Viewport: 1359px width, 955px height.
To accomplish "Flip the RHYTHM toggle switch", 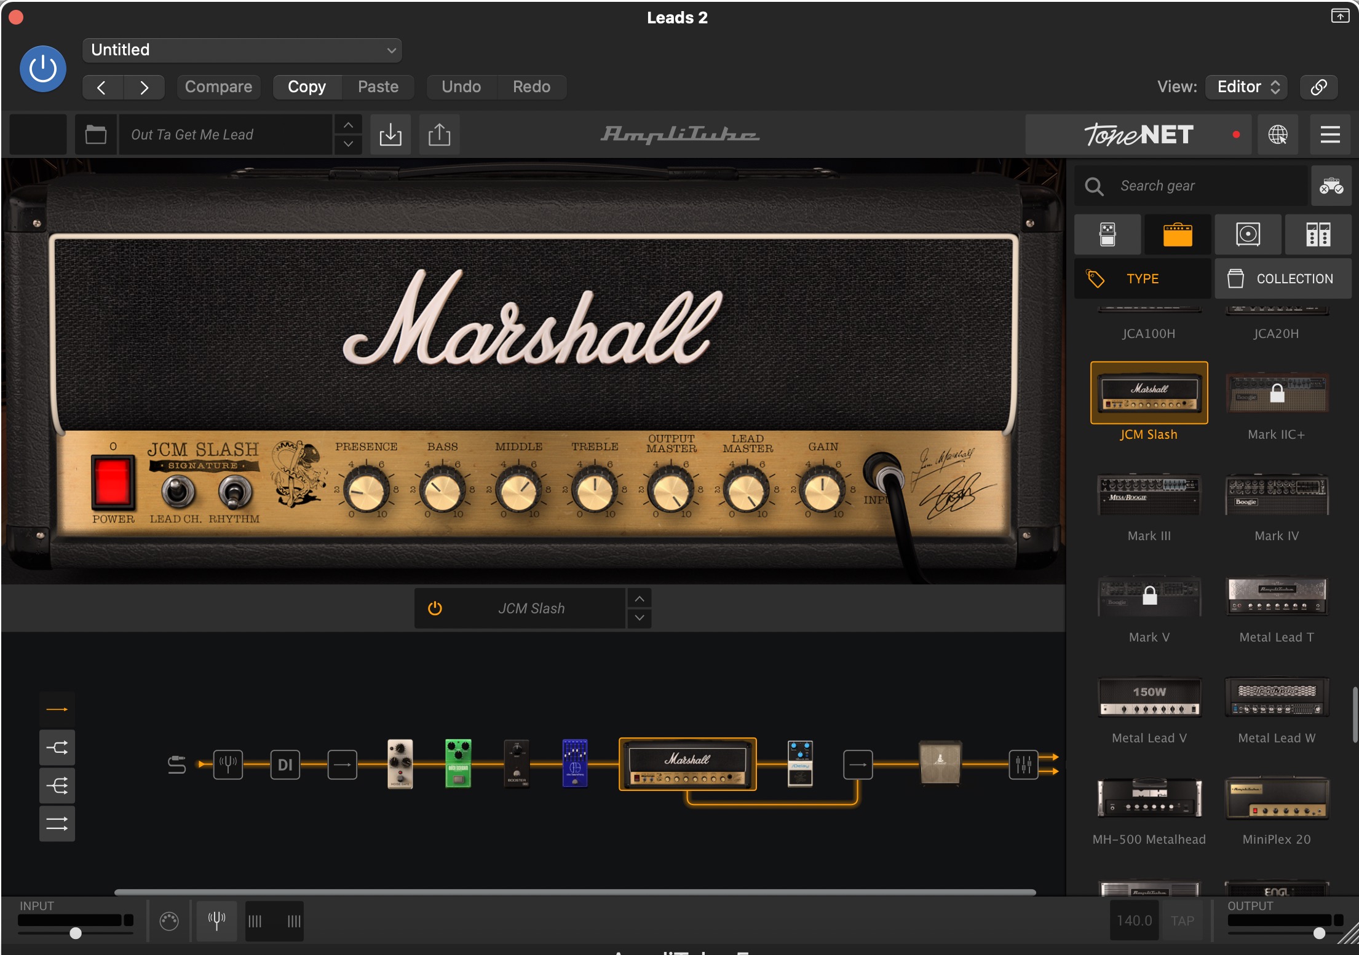I will (235, 492).
